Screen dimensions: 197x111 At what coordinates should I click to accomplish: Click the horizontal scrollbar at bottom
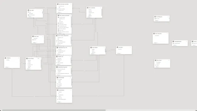coord(54,110)
